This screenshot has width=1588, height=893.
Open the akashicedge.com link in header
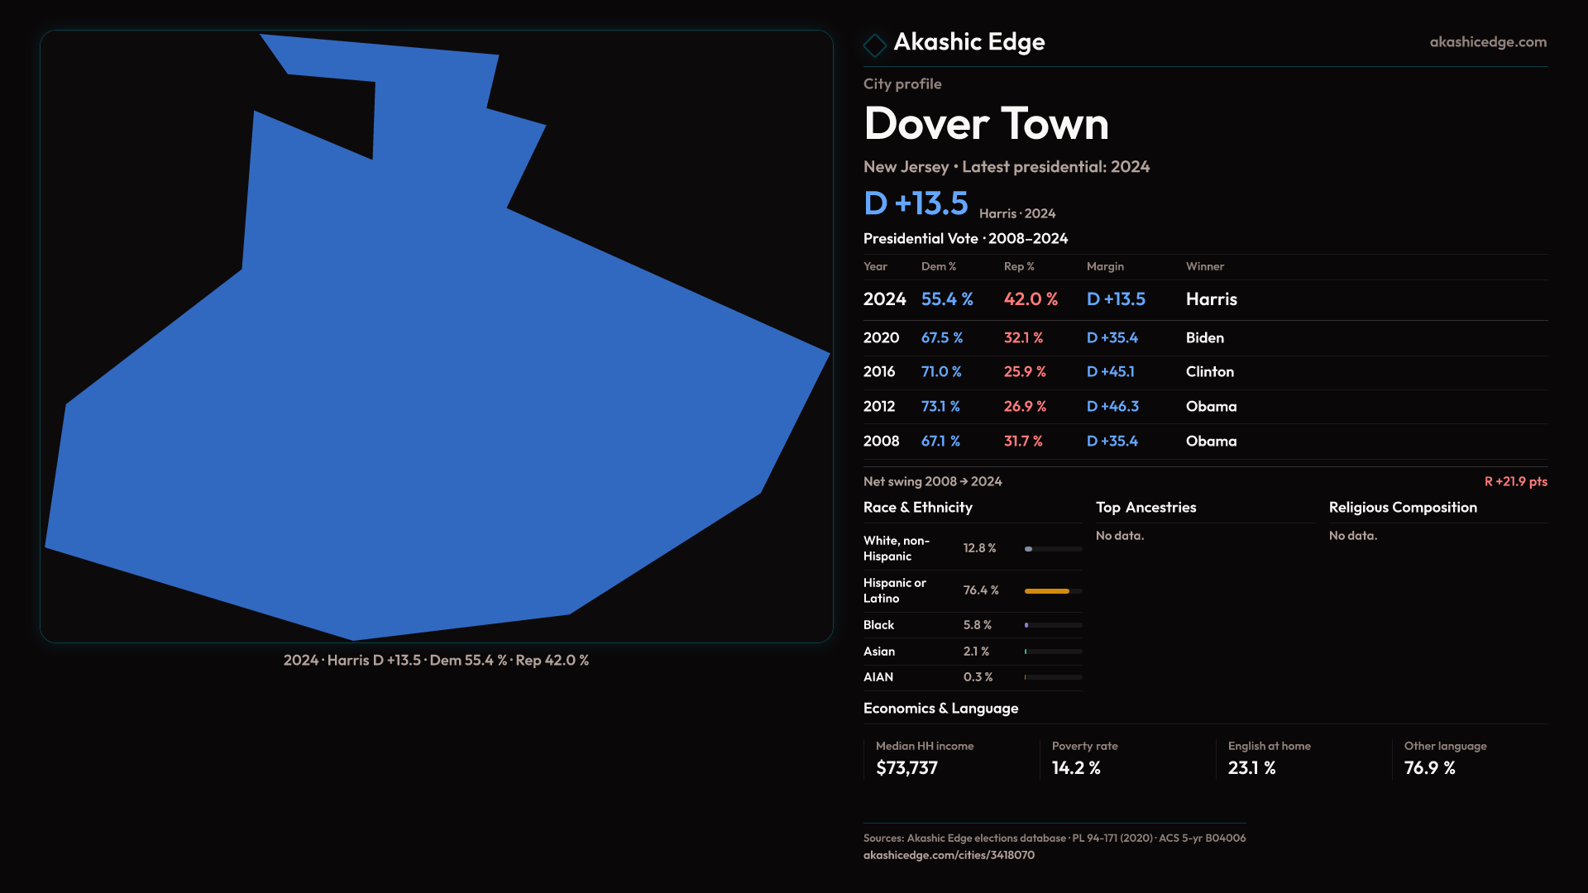1487,42
